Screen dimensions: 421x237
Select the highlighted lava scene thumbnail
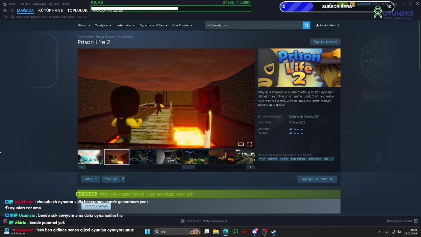(116, 157)
